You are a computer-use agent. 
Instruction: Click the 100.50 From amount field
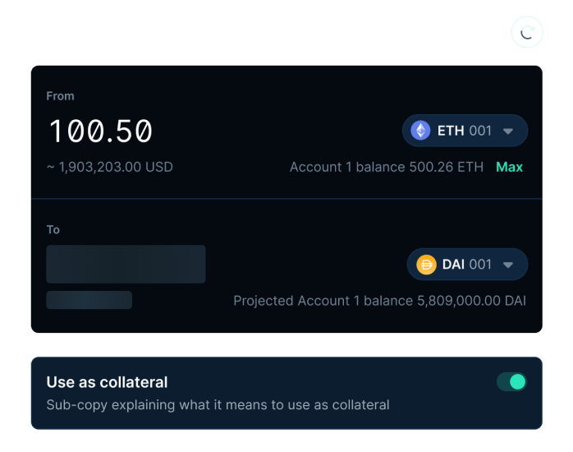click(101, 131)
